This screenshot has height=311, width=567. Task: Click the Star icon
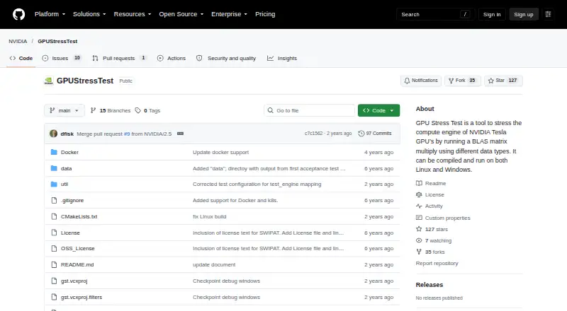[490, 81]
